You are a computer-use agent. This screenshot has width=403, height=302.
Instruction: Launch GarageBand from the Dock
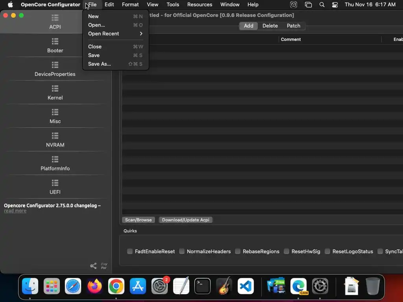coord(224,286)
